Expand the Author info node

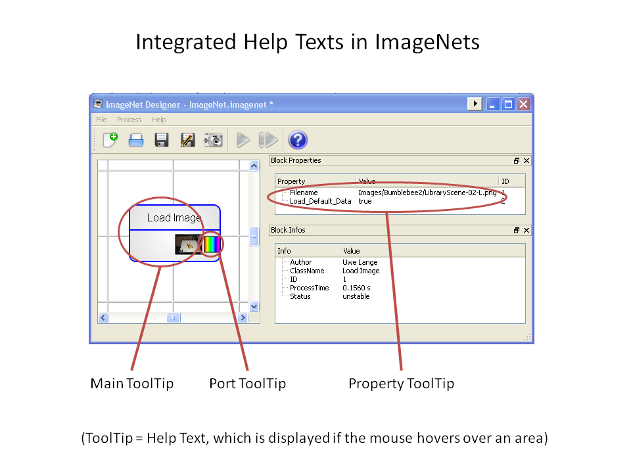click(x=285, y=262)
